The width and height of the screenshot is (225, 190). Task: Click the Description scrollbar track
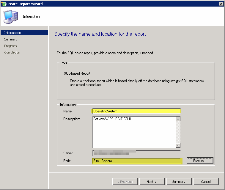(178, 132)
